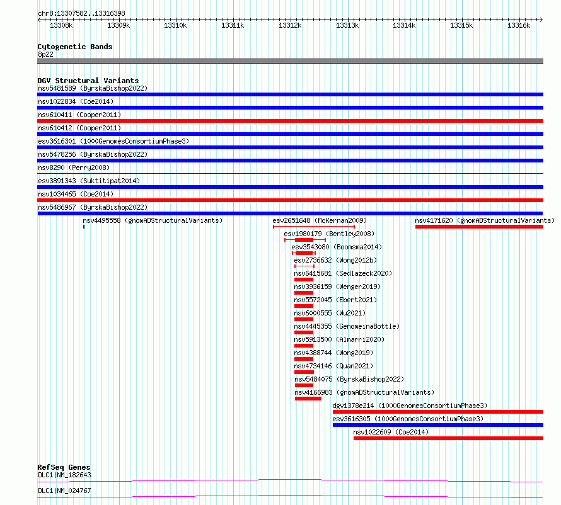This screenshot has width=561, height=505.
Task: Open the esv1980179 (Bentley2008) label
Action: pos(329,234)
